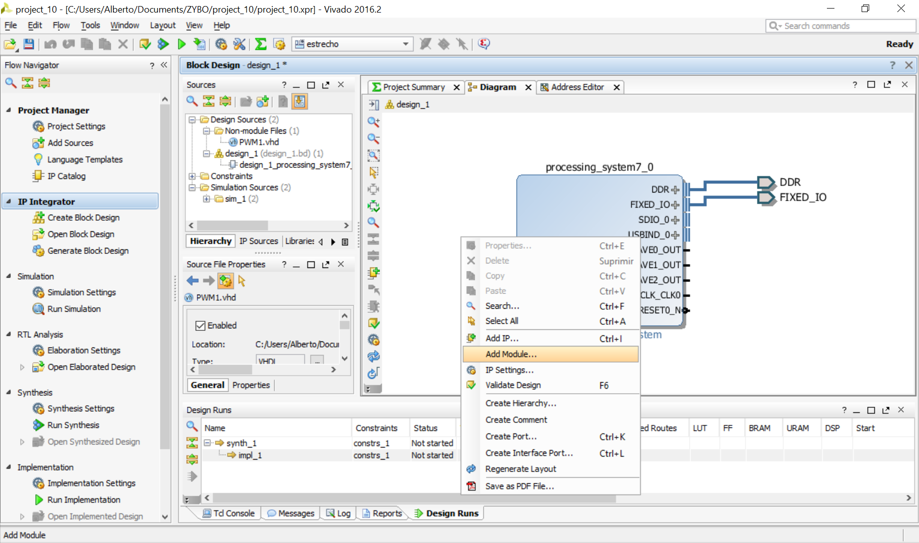Open the estrecho run selection dropdown
919x543 pixels.
405,44
